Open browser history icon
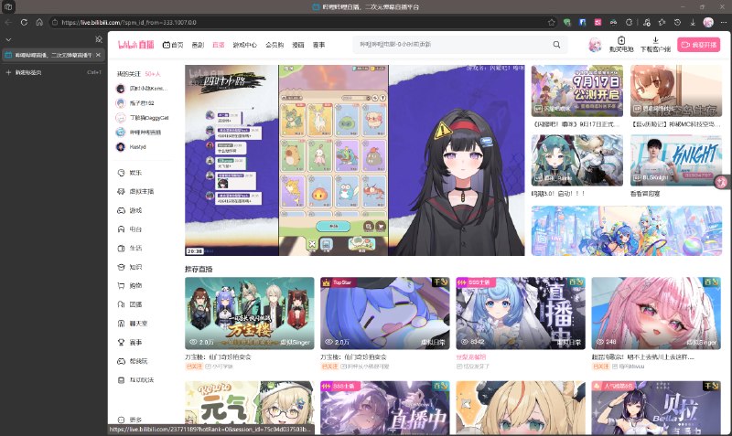 pyautogui.click(x=677, y=22)
